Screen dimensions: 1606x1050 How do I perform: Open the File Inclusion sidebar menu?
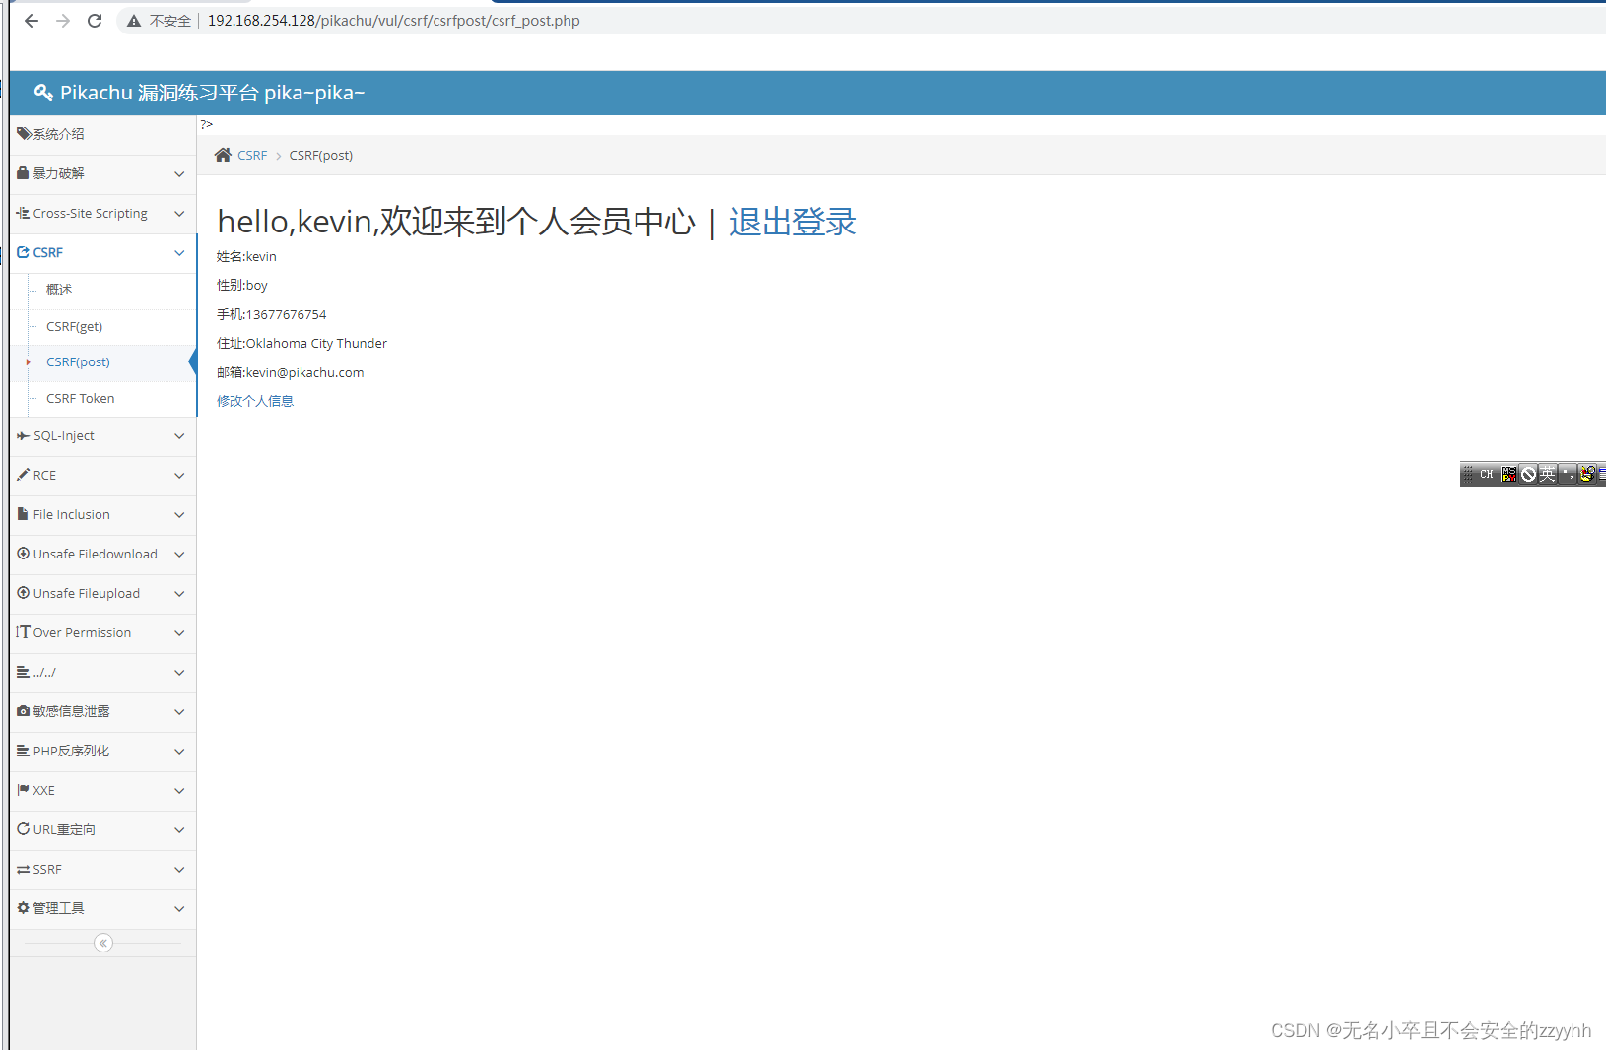pos(102,515)
